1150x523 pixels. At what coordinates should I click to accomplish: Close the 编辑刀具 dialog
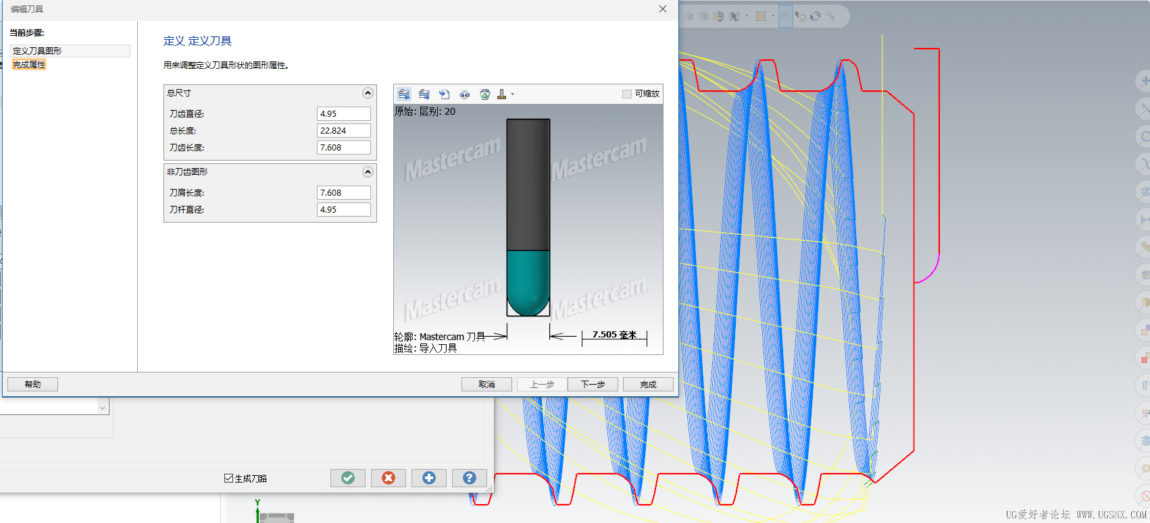pos(663,9)
